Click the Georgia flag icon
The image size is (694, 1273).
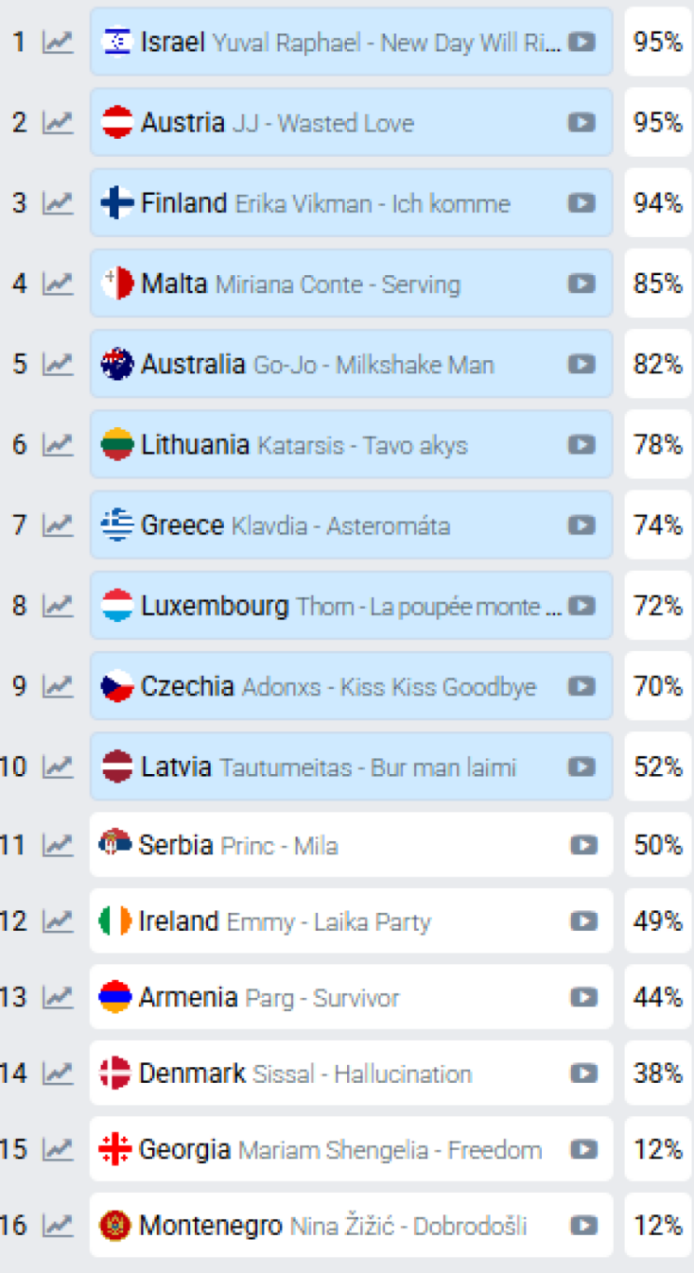coord(114,1149)
